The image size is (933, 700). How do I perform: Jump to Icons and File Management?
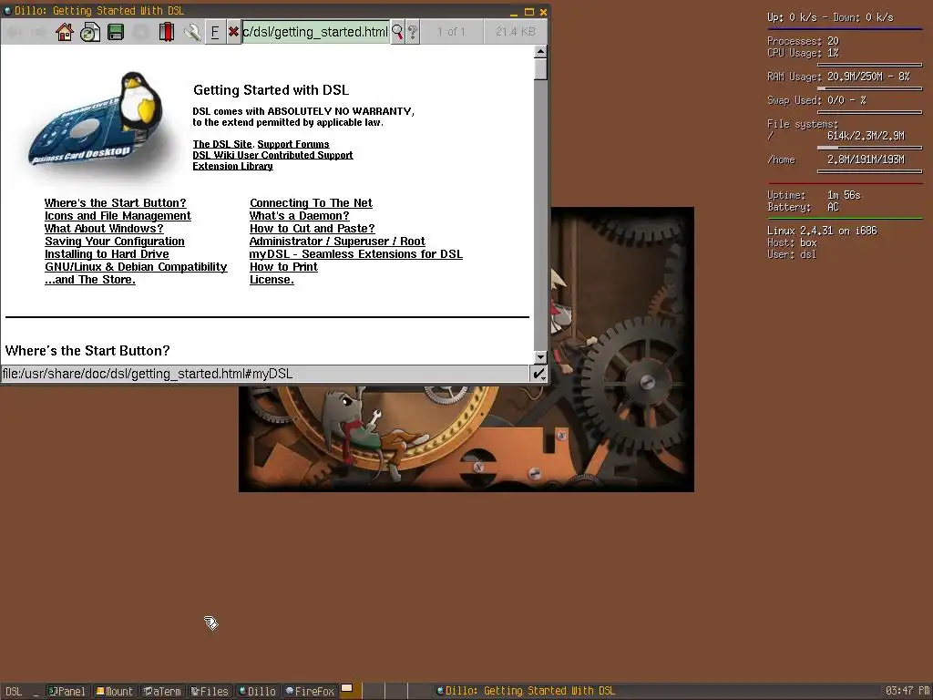pyautogui.click(x=118, y=215)
